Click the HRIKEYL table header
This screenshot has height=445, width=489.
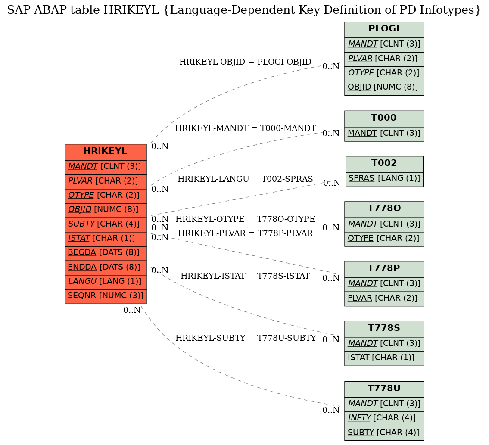tap(106, 152)
